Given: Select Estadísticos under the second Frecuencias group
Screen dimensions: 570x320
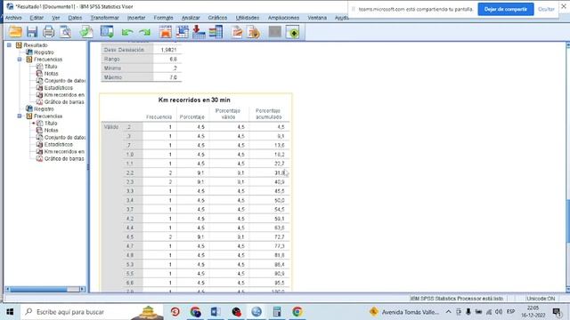Looking at the screenshot, I should coord(58,144).
